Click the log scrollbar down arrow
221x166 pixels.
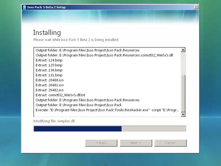[x=183, y=114]
